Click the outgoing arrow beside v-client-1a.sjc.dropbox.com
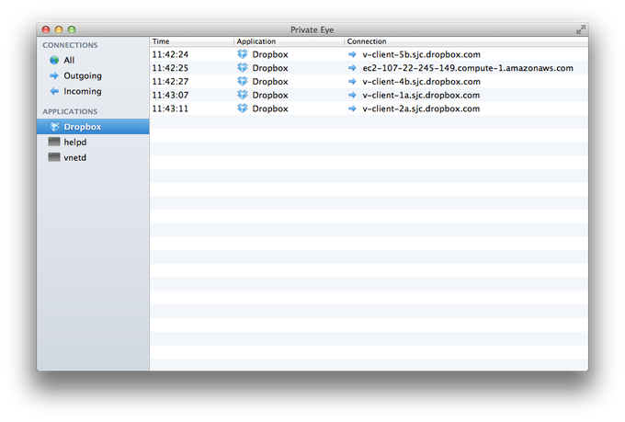The height and width of the screenshot is (422, 625). 352,95
